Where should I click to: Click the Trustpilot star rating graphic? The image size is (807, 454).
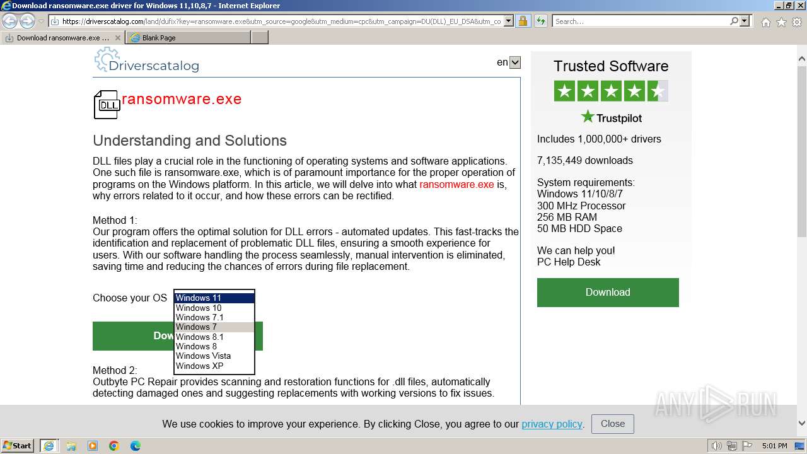click(x=611, y=91)
